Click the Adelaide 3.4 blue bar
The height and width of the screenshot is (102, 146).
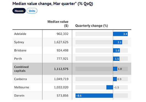(120, 34)
